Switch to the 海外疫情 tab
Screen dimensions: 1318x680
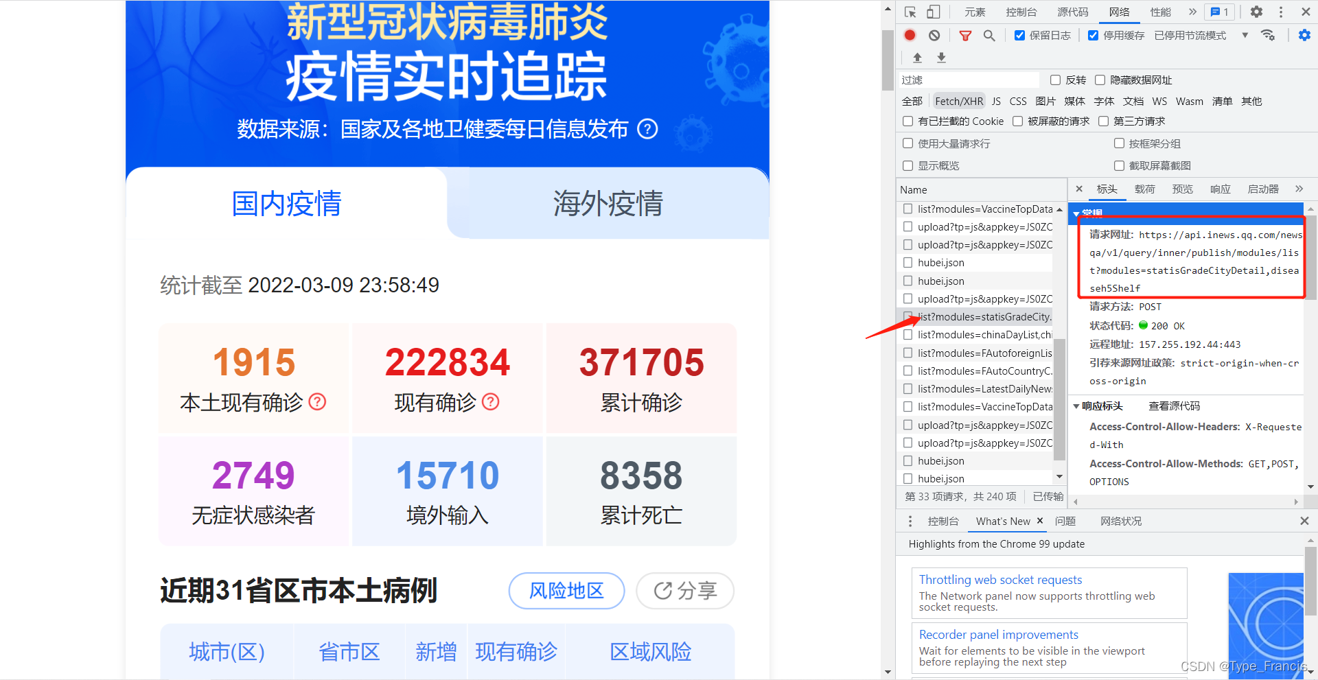(607, 203)
